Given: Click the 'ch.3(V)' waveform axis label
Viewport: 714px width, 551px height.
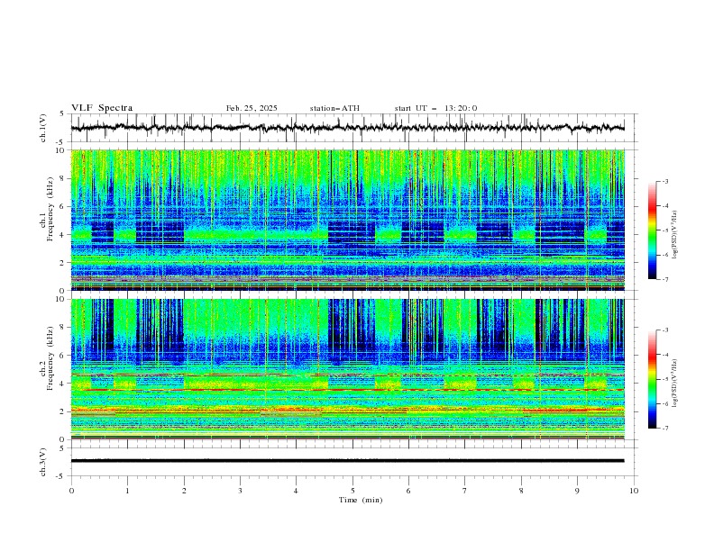Looking at the screenshot, I should click(43, 462).
